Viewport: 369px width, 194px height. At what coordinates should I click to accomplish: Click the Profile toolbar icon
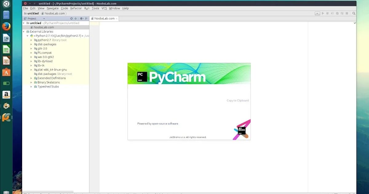[x=337, y=13]
